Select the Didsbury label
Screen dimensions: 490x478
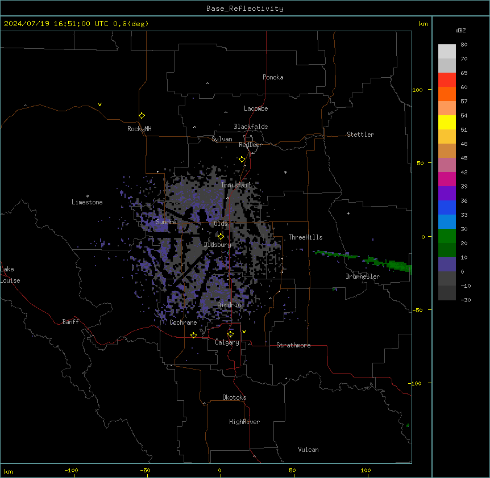pos(217,245)
